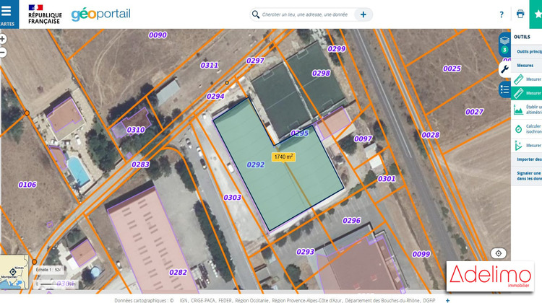Open the legend list icon tab
542x303 pixels.
504,89
